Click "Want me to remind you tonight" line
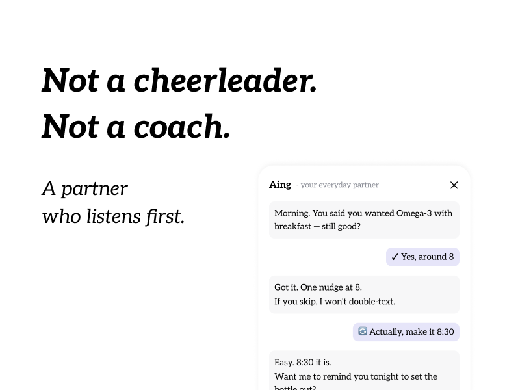This screenshot has height=390, width=520. 356,377
